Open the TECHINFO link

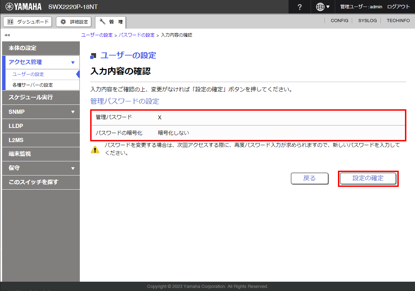click(x=398, y=21)
